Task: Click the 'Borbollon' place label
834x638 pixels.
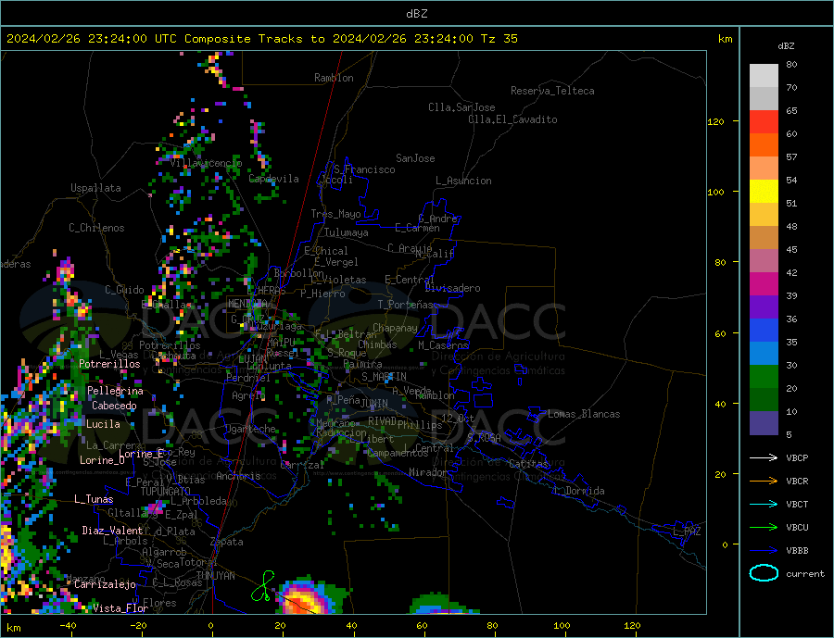Action: tap(299, 273)
